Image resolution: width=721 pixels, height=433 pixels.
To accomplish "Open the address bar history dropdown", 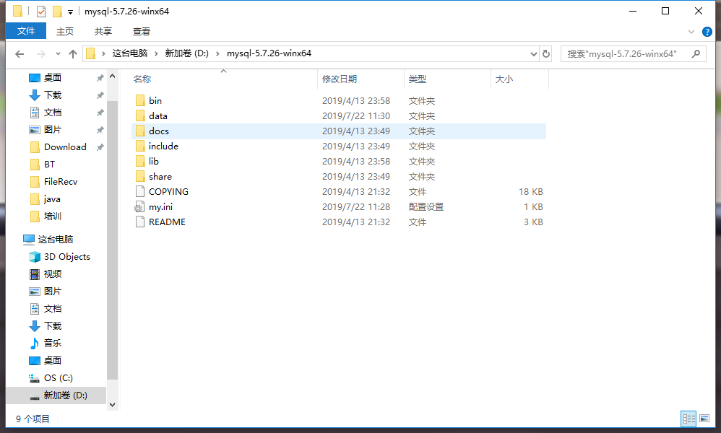I will click(x=533, y=53).
